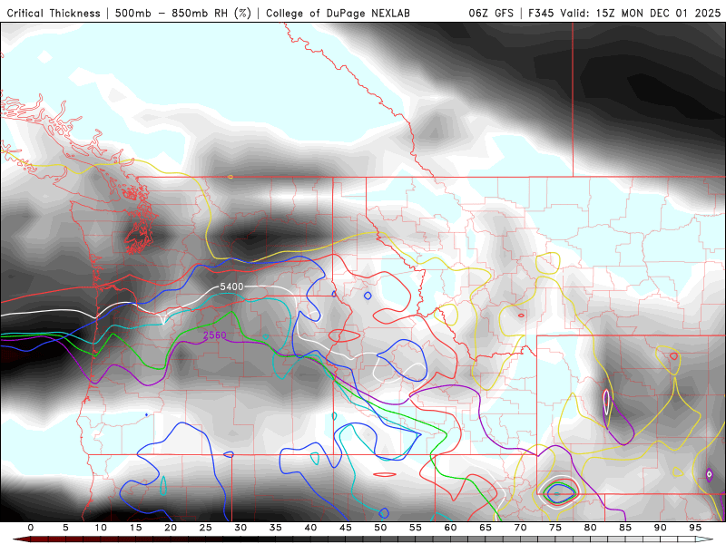This screenshot has height=544, width=726.
Task: Click the "5" value on the color scale
Action: 65,528
